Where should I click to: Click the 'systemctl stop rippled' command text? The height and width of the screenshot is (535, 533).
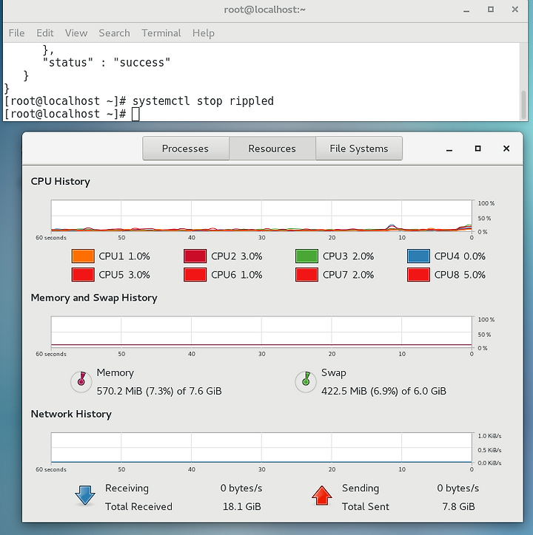[203, 101]
